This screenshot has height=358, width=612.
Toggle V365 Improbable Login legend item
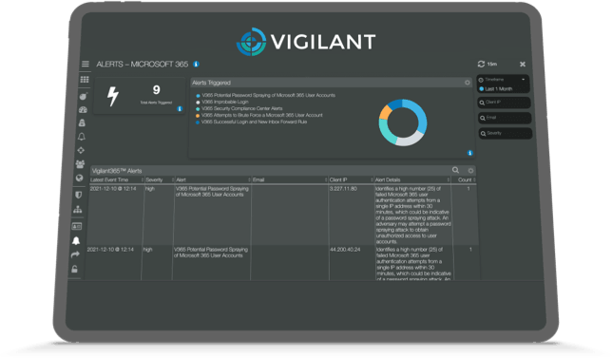pos(221,102)
